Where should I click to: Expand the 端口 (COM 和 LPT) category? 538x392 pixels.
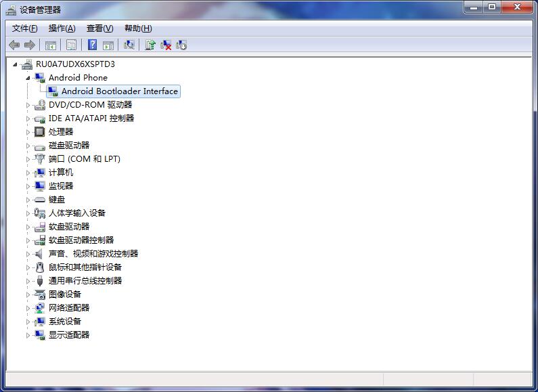(28, 159)
